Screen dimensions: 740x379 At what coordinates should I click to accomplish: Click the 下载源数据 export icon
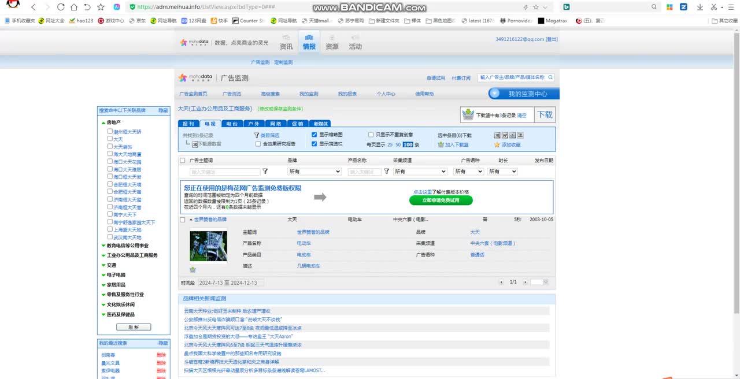[x=195, y=144]
